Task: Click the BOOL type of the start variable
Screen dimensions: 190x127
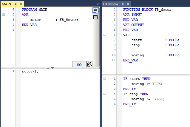Action: [174, 40]
